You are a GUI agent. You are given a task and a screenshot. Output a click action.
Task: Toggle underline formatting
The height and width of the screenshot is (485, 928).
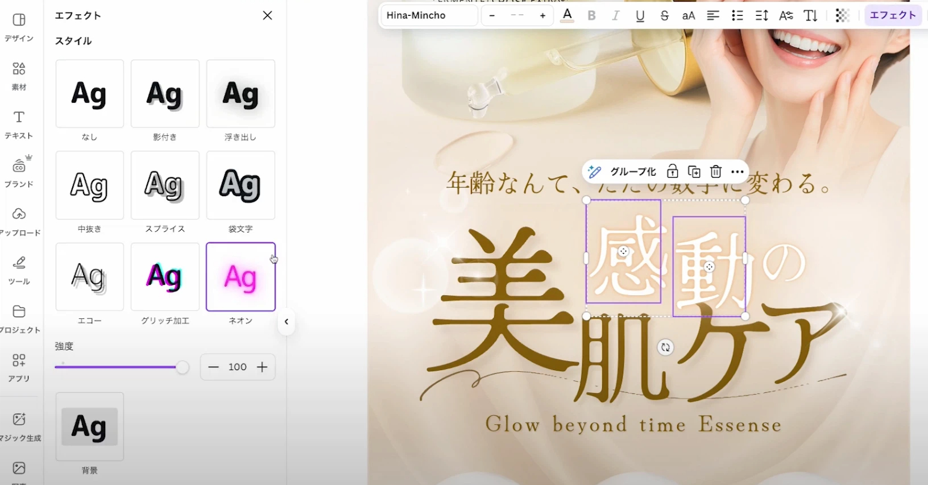[640, 15]
